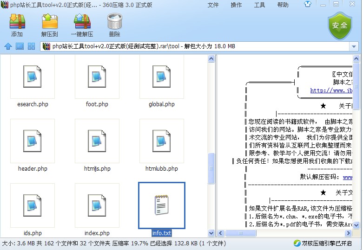Switch to the thumbnail grid view icon

pos(32,46)
